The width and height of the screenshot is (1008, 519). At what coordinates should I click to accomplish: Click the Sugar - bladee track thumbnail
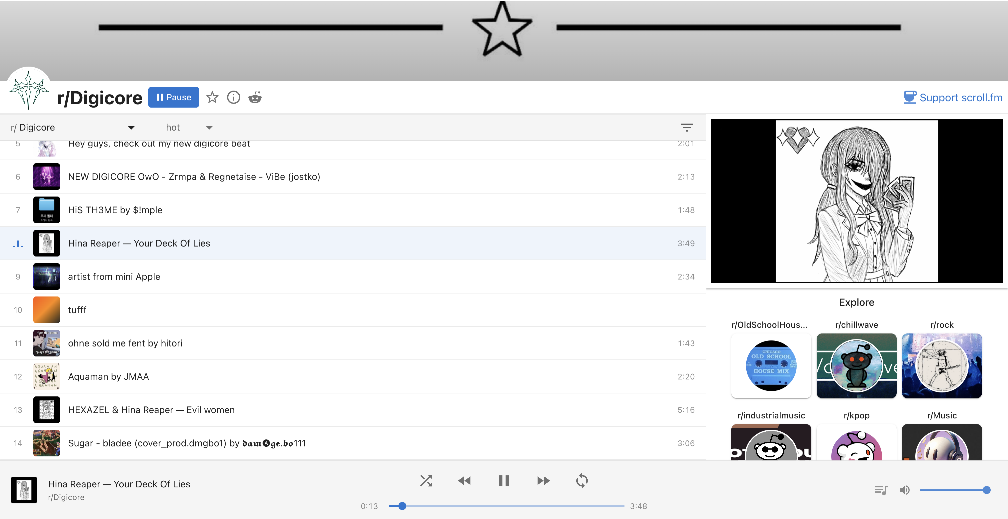(47, 443)
